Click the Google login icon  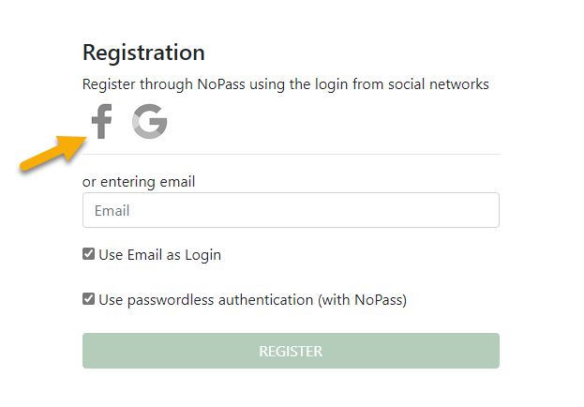pyautogui.click(x=149, y=122)
